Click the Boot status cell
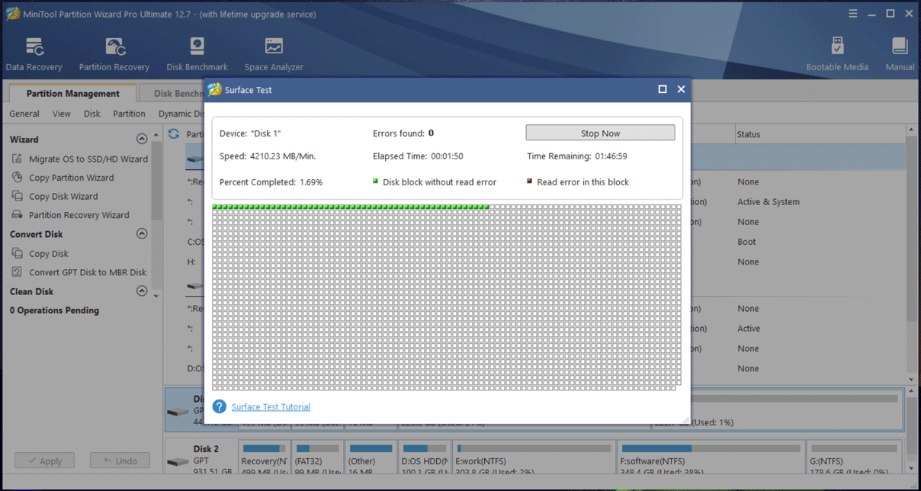Image resolution: width=921 pixels, height=491 pixels. point(746,242)
